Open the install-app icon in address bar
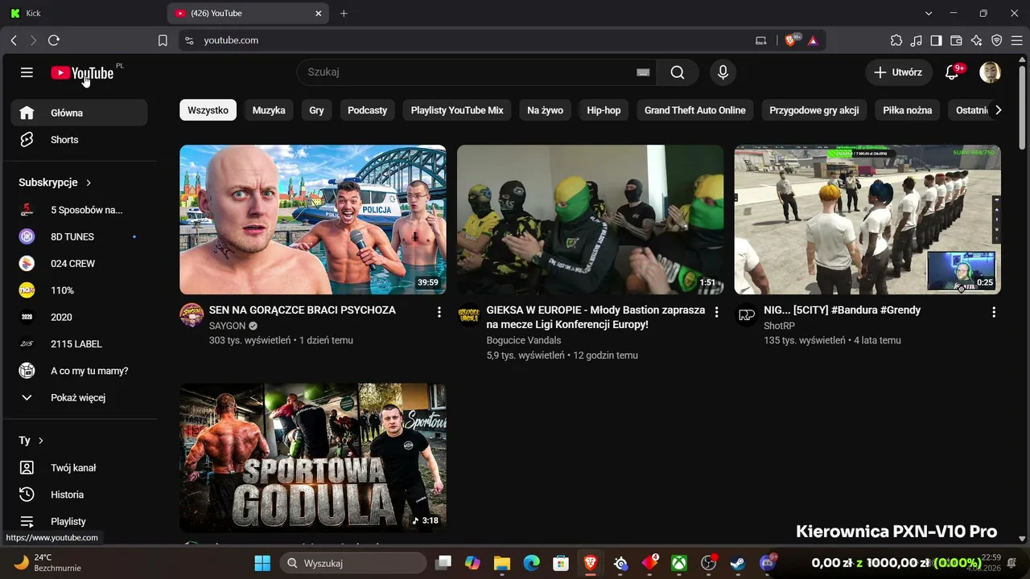Image resolution: width=1030 pixels, height=579 pixels. pos(761,40)
